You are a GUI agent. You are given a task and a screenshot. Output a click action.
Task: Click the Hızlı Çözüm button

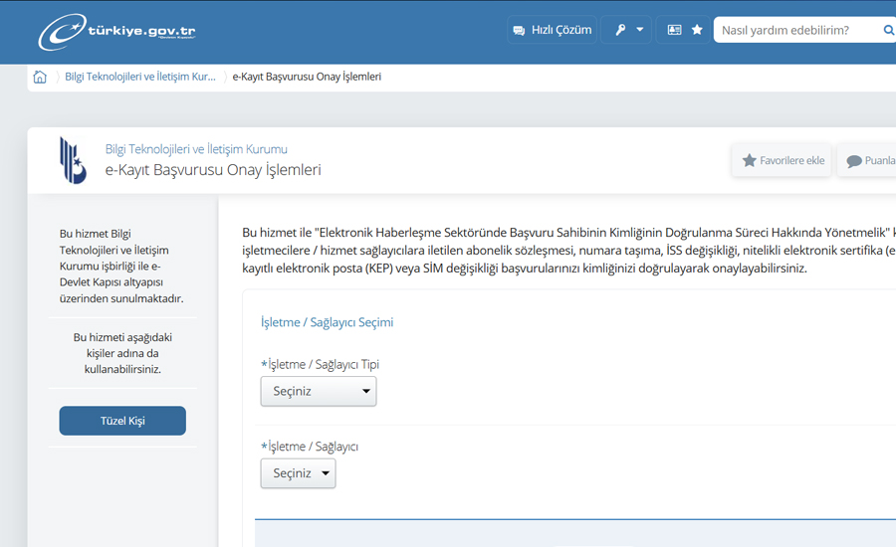pyautogui.click(x=552, y=30)
